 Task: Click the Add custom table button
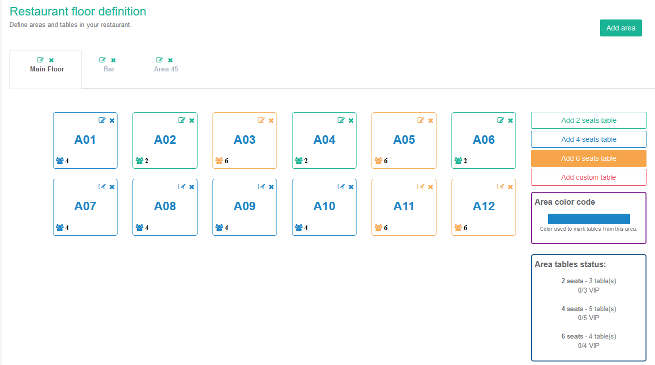[x=588, y=177]
